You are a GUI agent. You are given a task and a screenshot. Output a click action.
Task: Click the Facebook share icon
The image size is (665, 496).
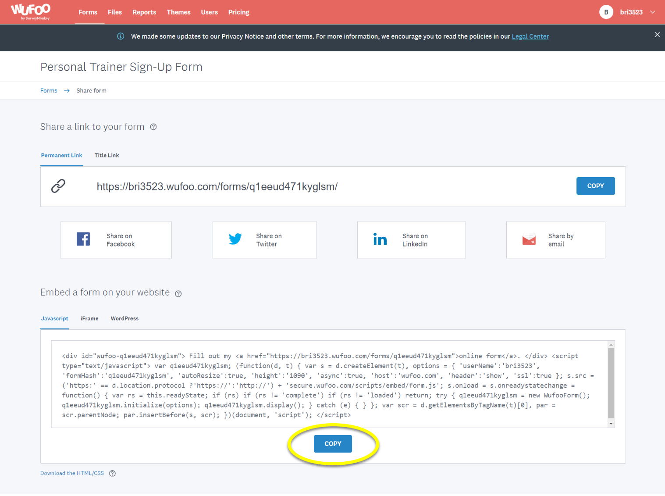click(x=83, y=239)
